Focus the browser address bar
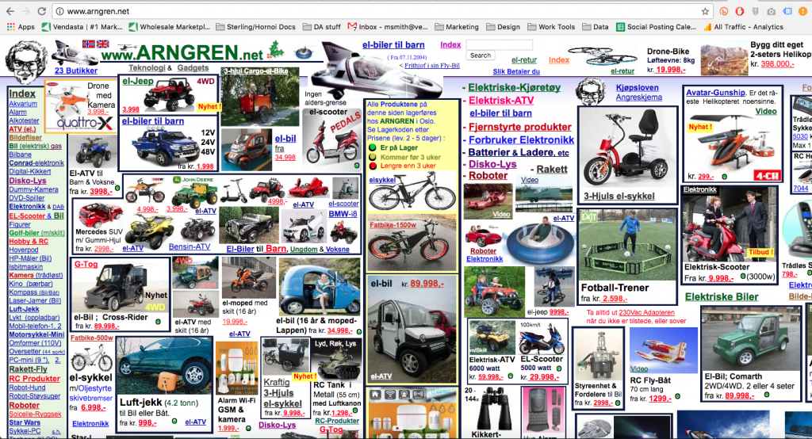Image resolution: width=812 pixels, height=439 pixels. tap(381, 11)
